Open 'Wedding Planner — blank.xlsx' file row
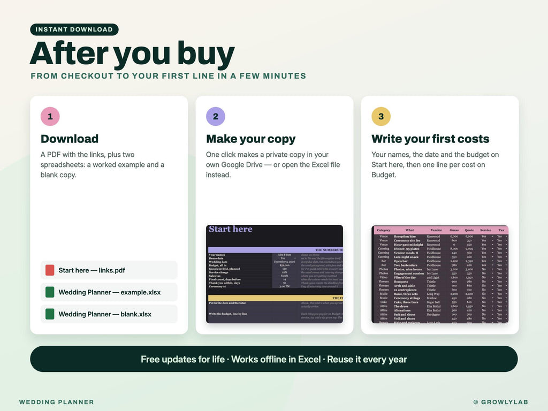This screenshot has width=548, height=411. tap(109, 314)
